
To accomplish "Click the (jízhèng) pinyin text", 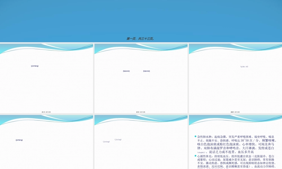I will coord(19,140).
